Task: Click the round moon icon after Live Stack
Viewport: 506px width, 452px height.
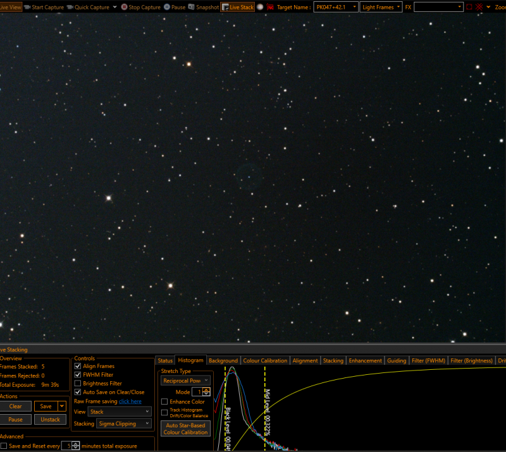Action: point(260,7)
